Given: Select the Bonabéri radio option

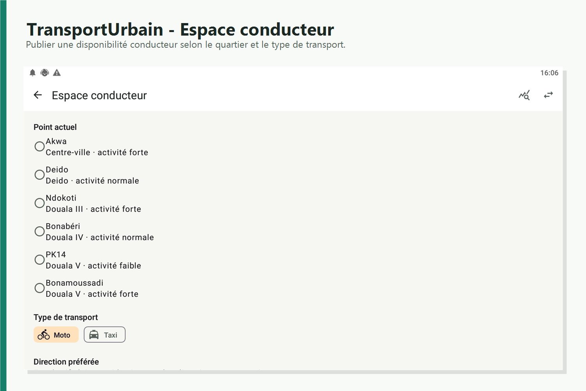Looking at the screenshot, I should [39, 231].
